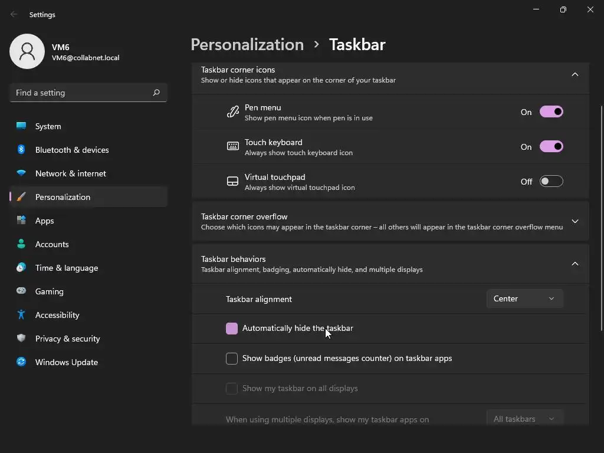This screenshot has width=604, height=453.
Task: Click the Gaming controller icon
Action: coord(21,291)
